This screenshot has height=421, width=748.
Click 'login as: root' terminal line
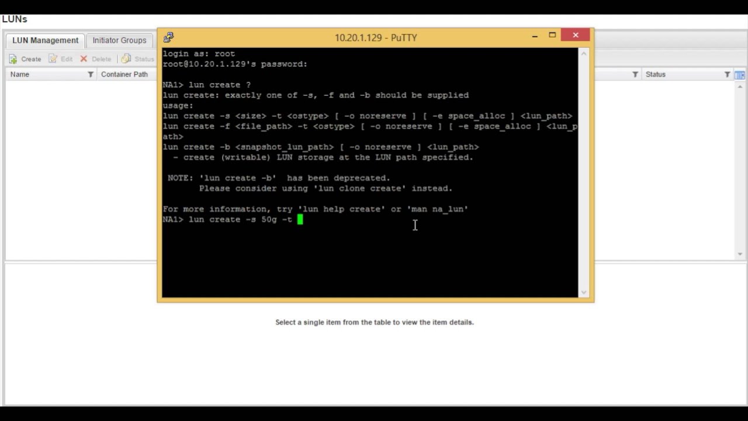tap(199, 54)
